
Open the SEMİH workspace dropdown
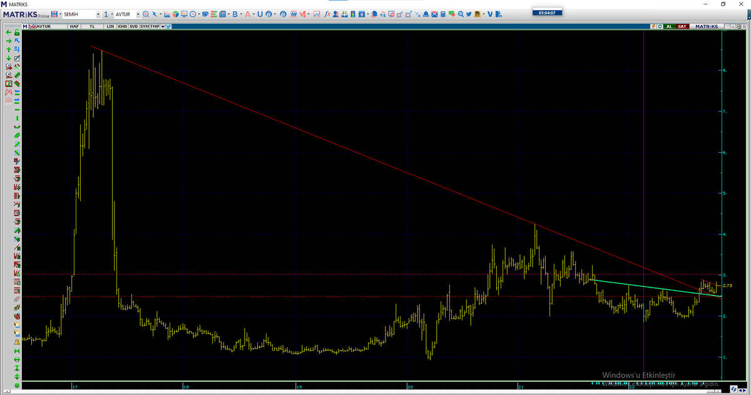[x=98, y=14]
